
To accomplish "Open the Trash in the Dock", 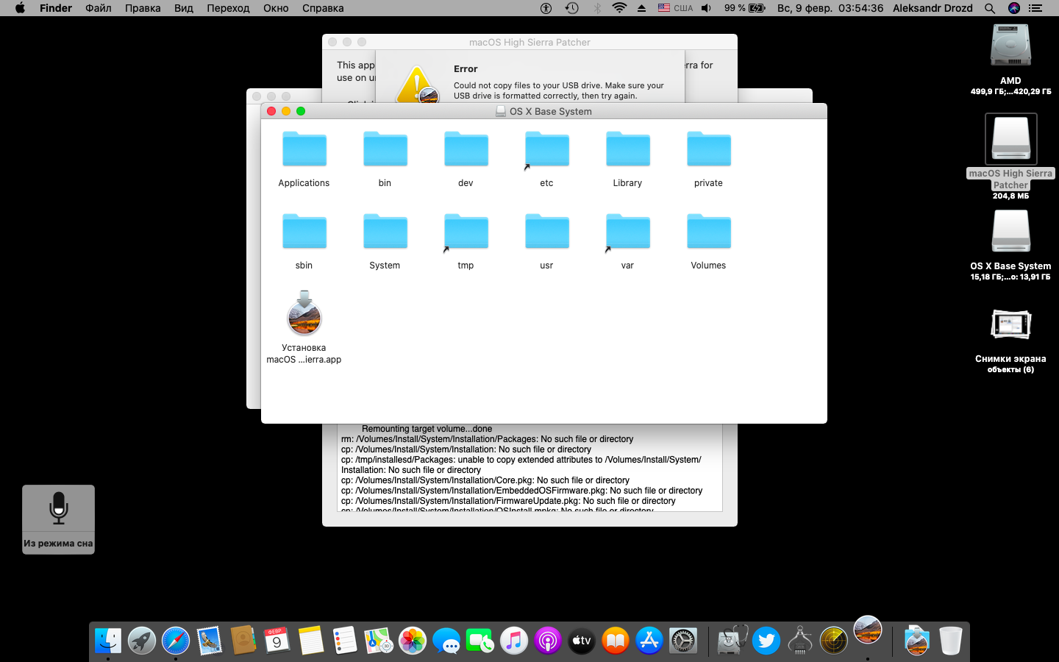I will coord(951,641).
